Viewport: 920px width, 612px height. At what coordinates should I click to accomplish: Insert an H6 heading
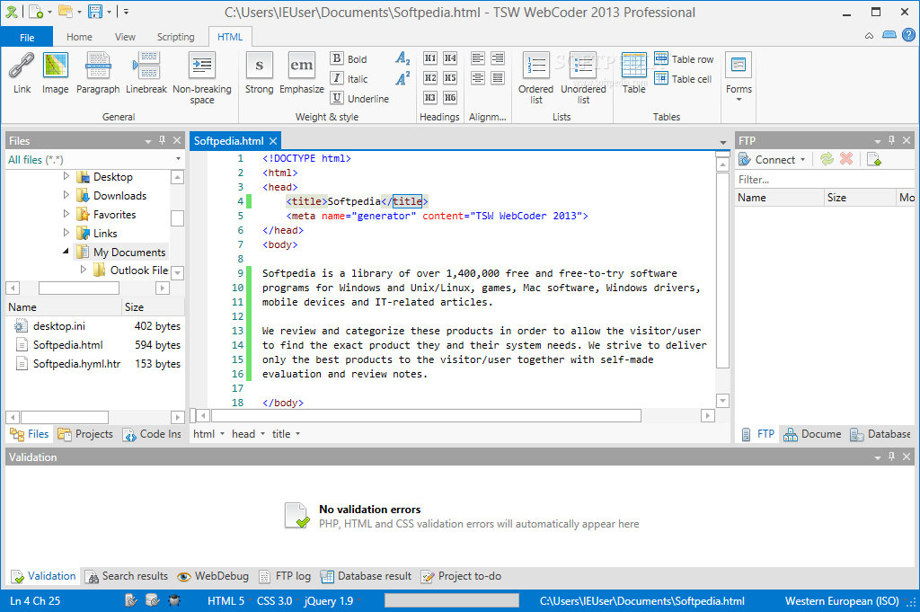point(450,97)
